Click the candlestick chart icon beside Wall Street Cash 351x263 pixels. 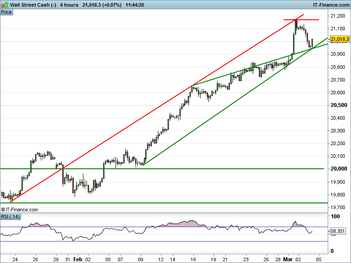coord(5,5)
